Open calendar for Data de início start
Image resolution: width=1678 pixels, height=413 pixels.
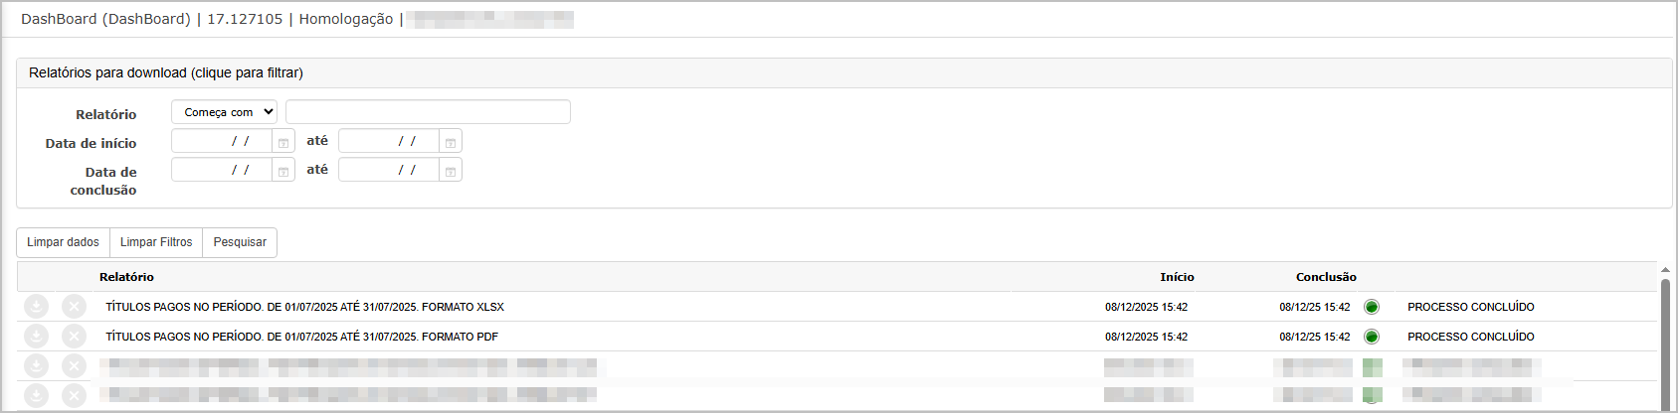pyautogui.click(x=283, y=142)
